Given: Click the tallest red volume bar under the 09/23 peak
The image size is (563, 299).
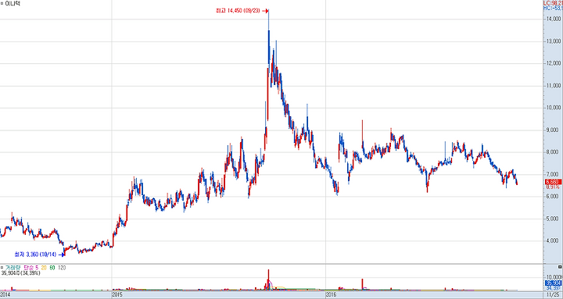Looking at the screenshot, I should pyautogui.click(x=268, y=279).
